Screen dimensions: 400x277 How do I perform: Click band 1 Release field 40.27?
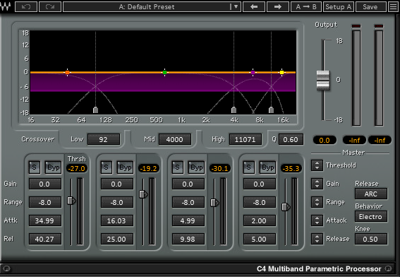click(45, 239)
